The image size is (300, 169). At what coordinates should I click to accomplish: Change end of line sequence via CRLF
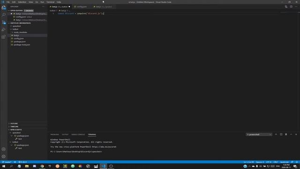[276, 162]
